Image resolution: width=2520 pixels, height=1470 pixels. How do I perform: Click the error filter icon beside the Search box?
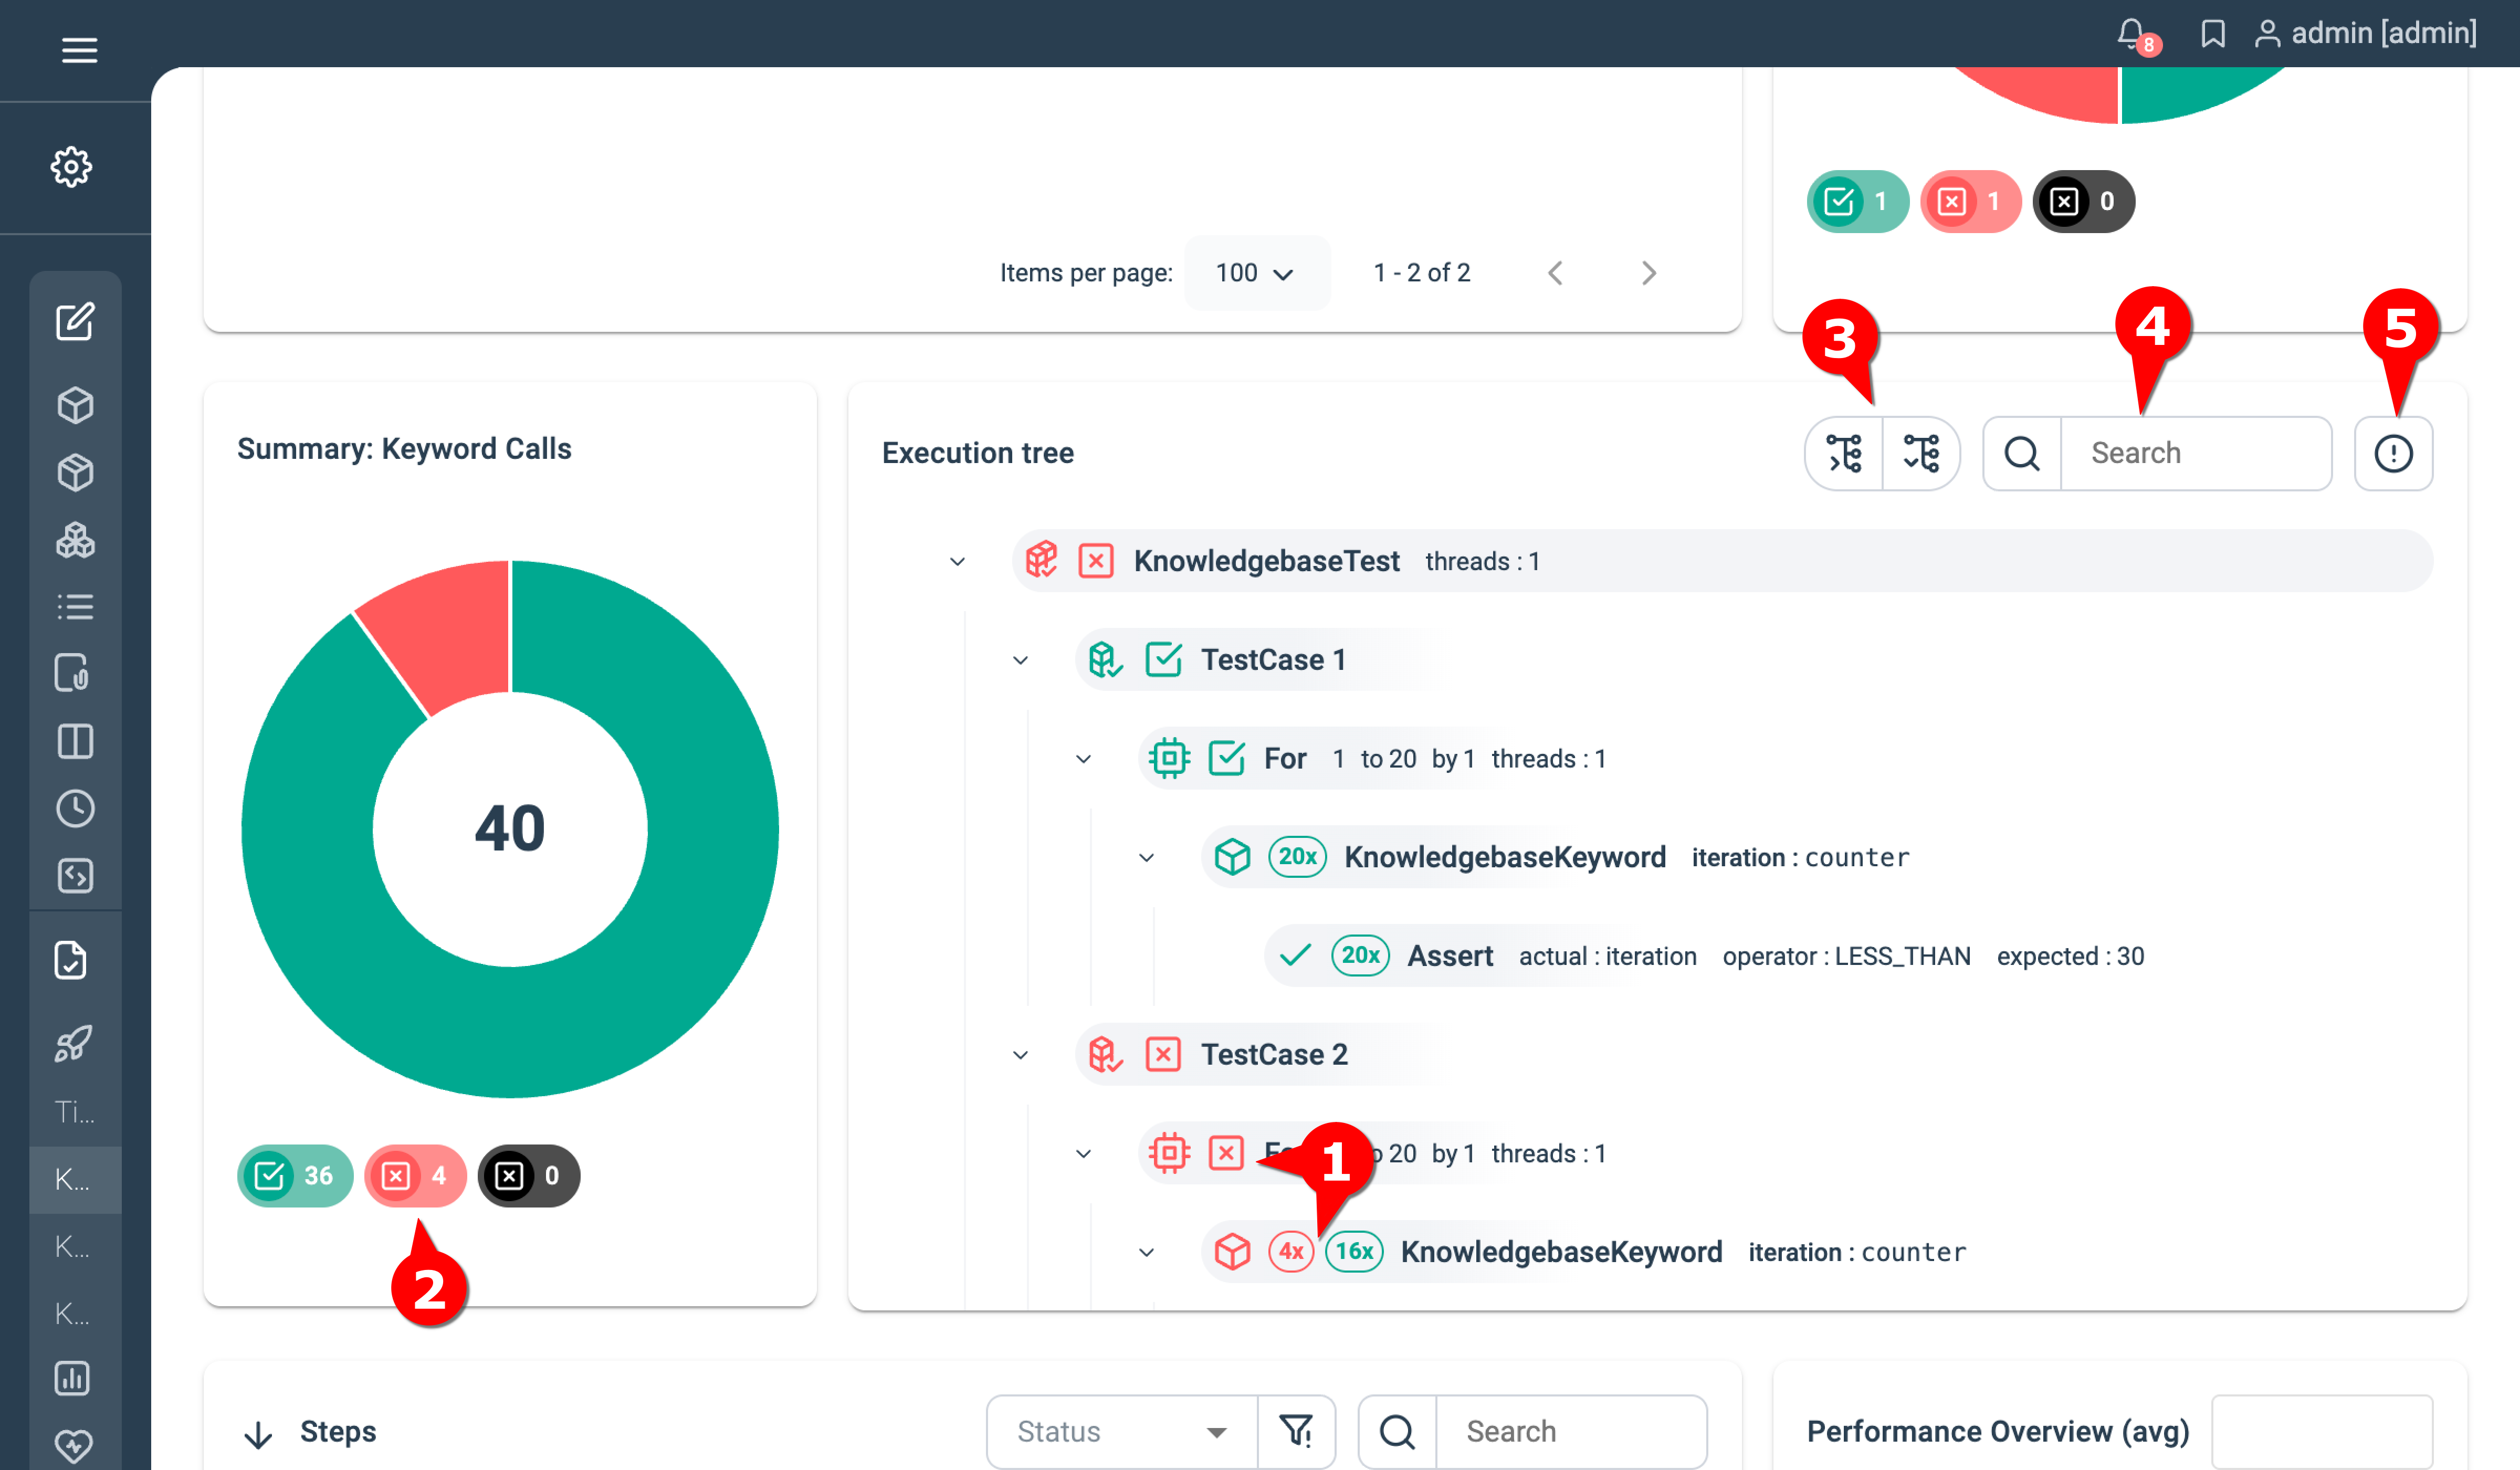coord(2393,453)
